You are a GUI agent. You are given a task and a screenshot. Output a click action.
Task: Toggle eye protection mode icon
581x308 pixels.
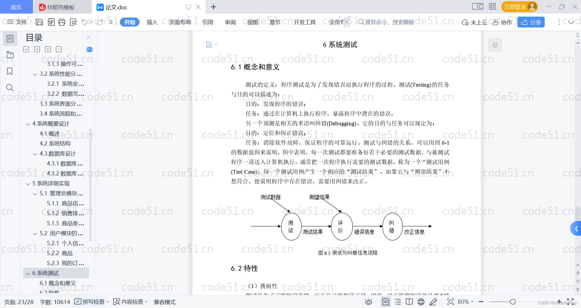point(369,302)
